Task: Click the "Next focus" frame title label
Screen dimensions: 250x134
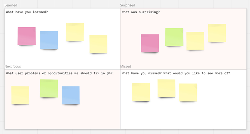Action: (13, 67)
